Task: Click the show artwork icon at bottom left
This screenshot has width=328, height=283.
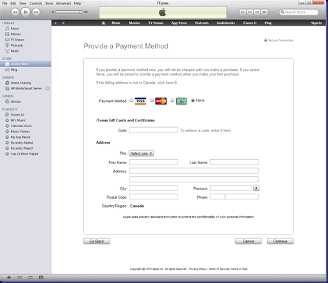Action: 41,277
